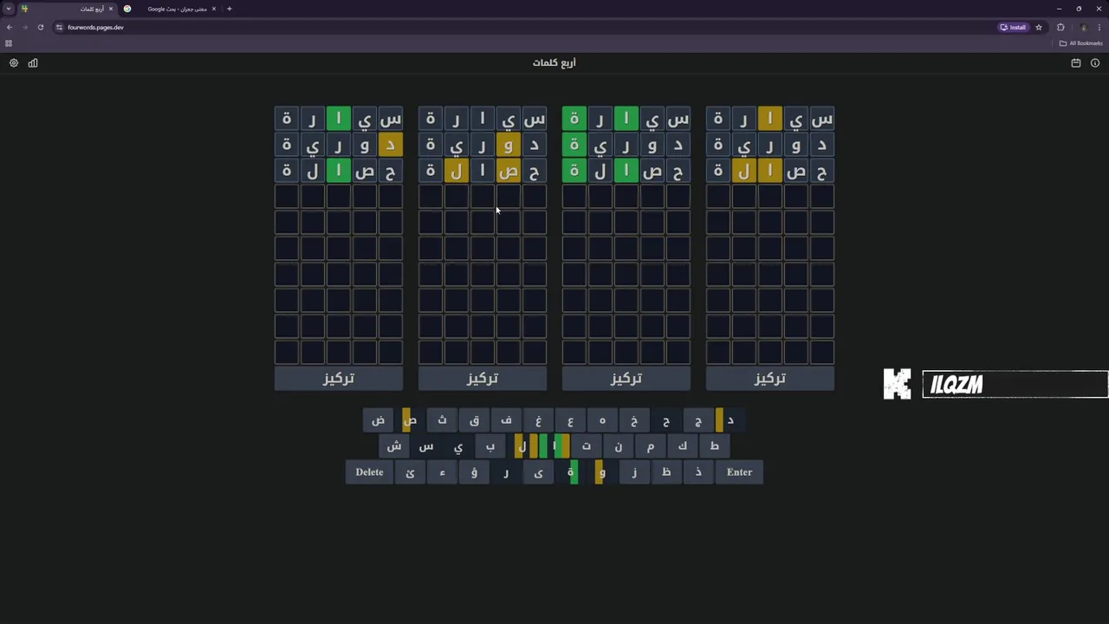Switch to the Google معنى جعران tab
Screen dimensions: 1109x624
pos(170,9)
